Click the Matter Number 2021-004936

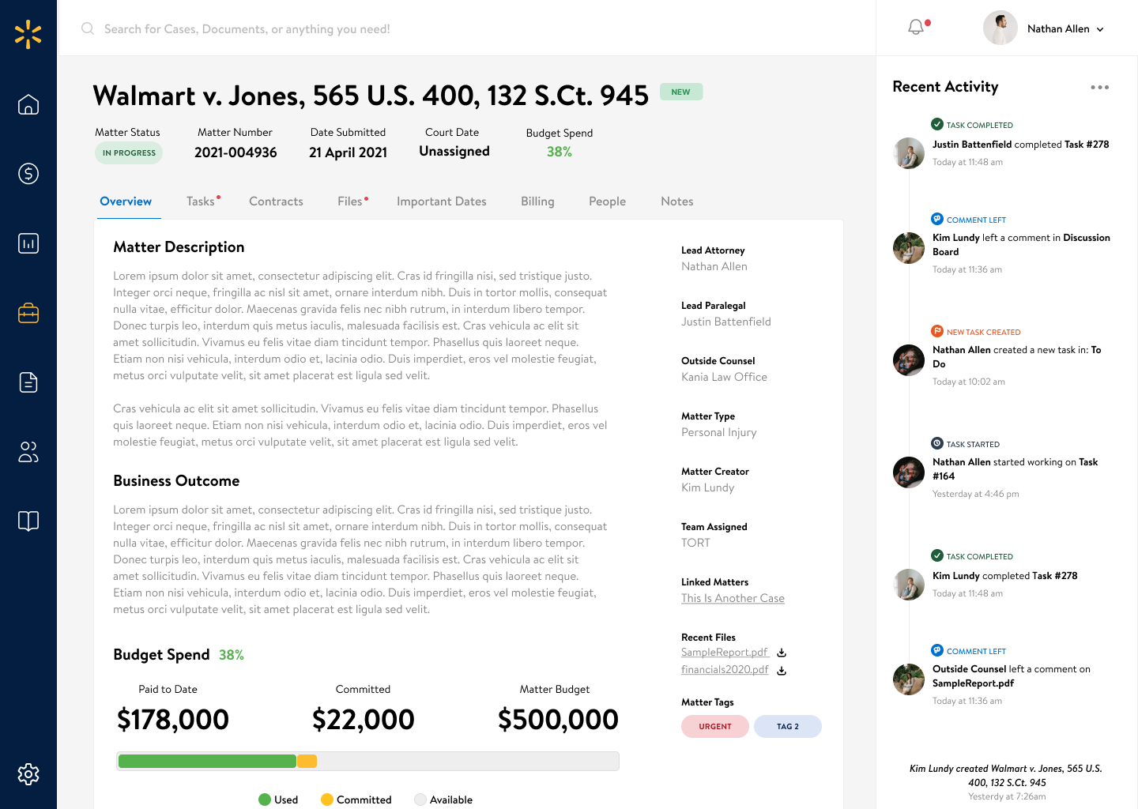coord(236,152)
